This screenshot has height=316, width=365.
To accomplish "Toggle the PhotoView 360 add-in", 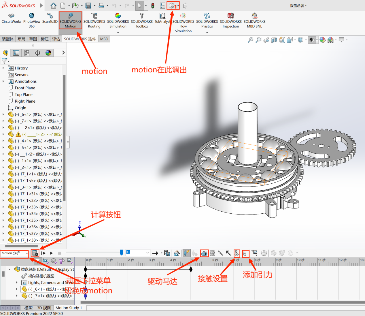I will pos(32,20).
